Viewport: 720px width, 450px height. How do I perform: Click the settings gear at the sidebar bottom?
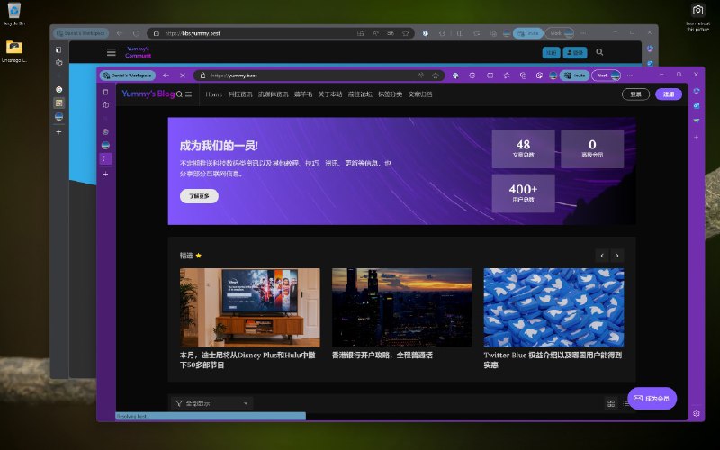point(696,413)
